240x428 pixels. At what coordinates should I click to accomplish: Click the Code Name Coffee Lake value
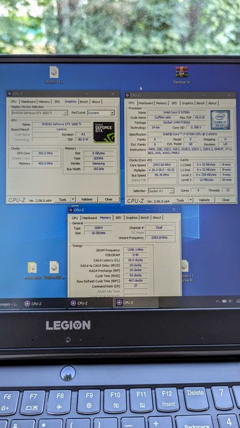[x=162, y=118]
